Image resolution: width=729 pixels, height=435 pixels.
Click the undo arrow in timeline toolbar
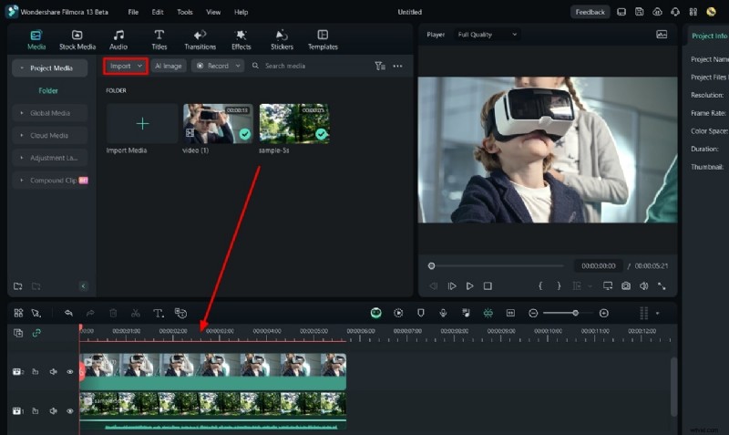[68, 313]
